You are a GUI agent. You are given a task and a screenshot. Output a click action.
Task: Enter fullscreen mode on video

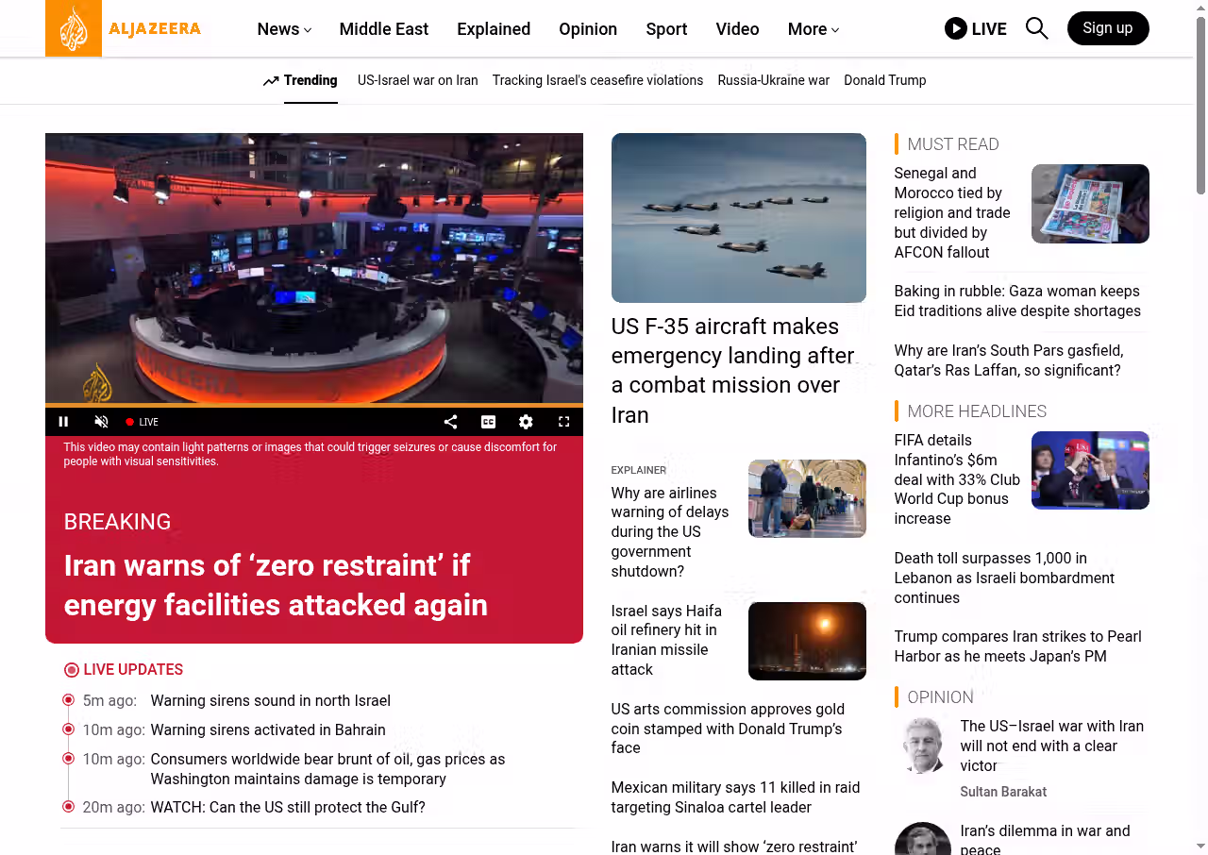[x=563, y=422]
